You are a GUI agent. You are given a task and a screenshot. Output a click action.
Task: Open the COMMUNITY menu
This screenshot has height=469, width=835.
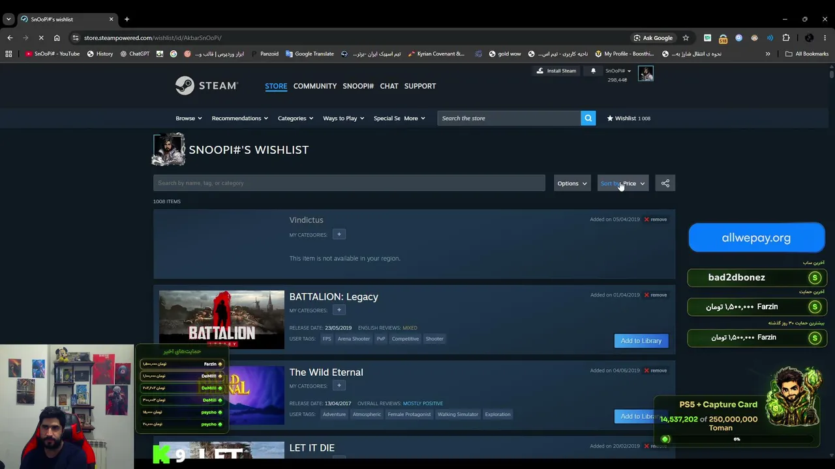tap(315, 86)
